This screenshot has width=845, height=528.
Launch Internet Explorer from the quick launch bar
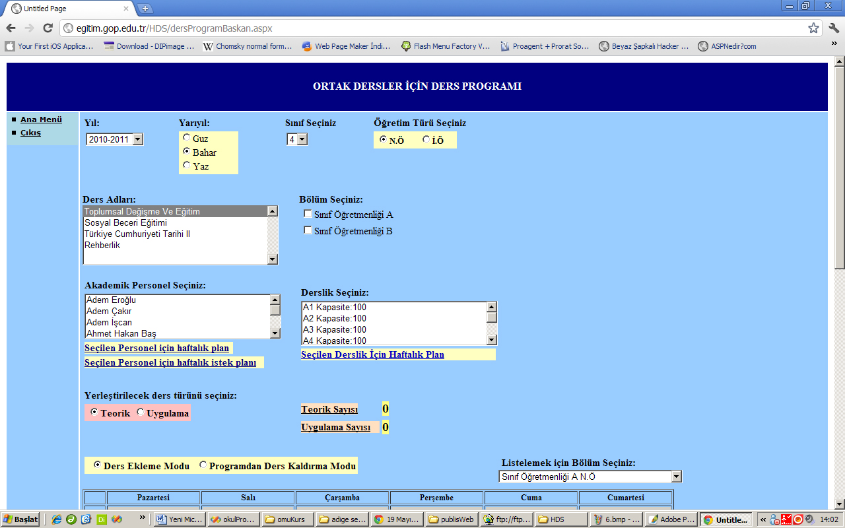point(57,519)
